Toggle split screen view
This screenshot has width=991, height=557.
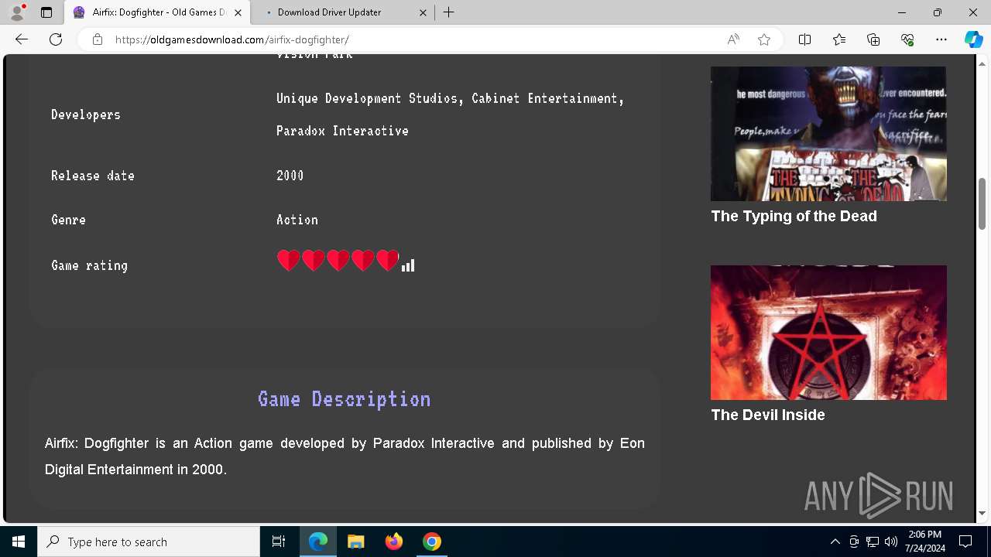pos(804,39)
